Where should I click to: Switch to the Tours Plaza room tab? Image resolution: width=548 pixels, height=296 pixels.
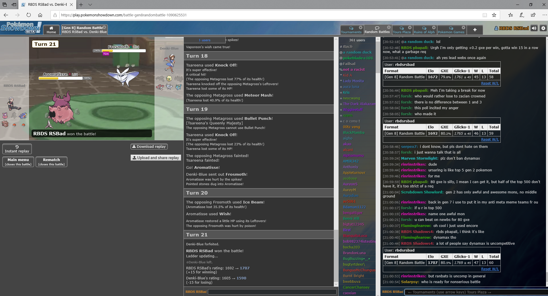pyautogui.click(x=402, y=30)
